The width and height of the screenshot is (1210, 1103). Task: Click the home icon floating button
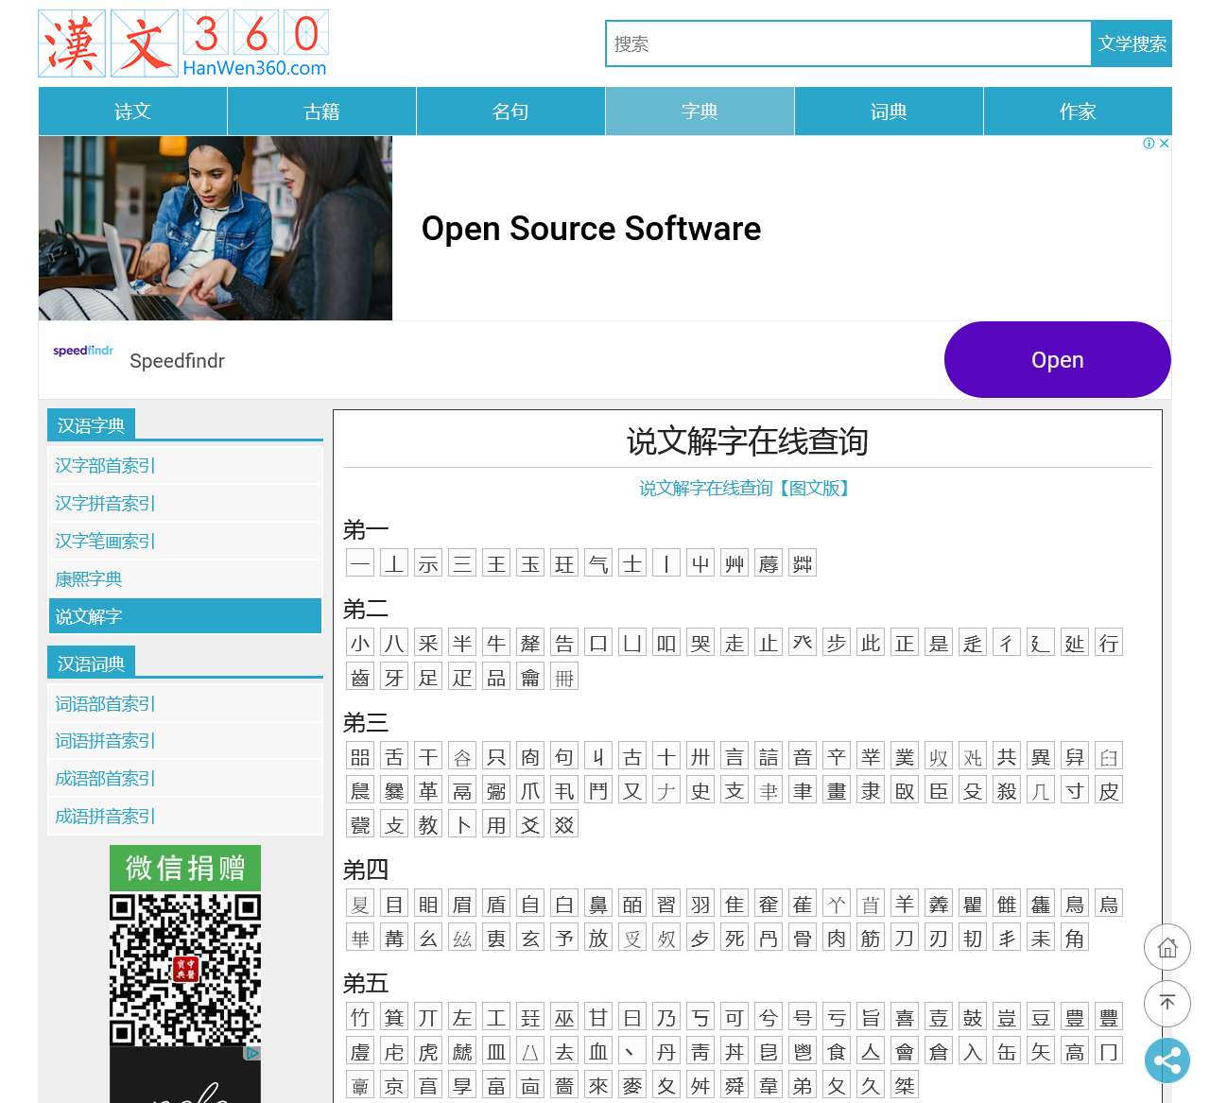[1167, 947]
